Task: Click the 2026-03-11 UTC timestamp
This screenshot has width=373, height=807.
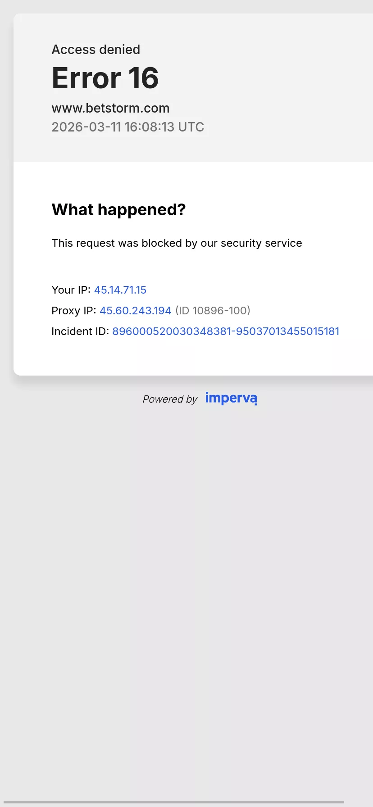Action: coord(128,127)
